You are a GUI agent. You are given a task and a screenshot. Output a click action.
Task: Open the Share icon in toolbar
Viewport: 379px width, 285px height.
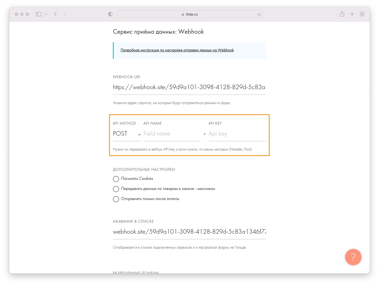click(x=342, y=14)
